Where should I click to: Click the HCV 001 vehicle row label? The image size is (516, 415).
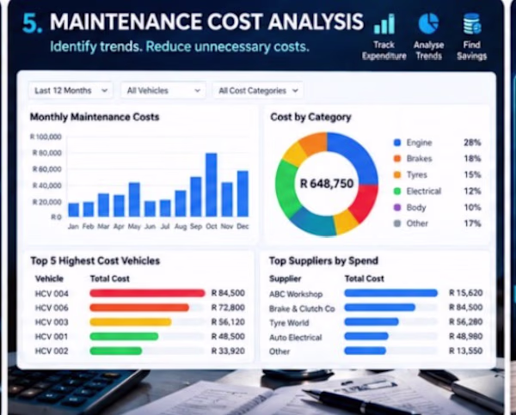click(x=52, y=337)
